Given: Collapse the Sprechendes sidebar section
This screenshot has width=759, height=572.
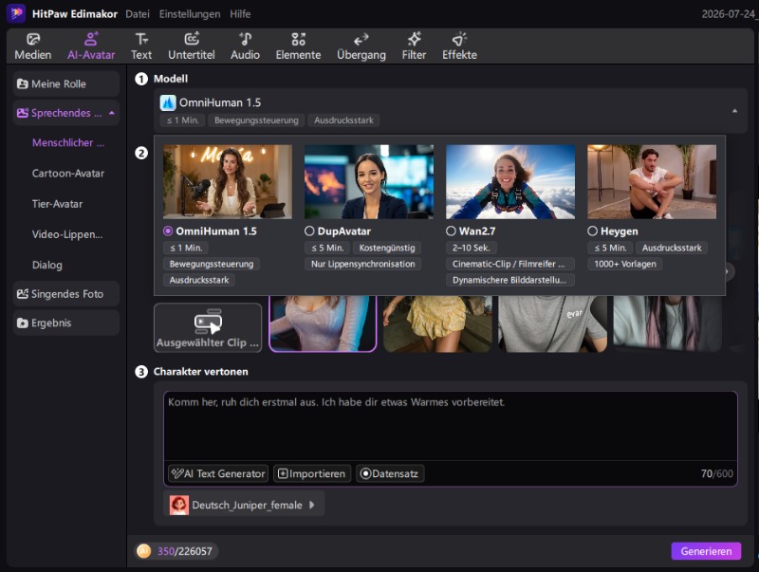Looking at the screenshot, I should tap(112, 113).
